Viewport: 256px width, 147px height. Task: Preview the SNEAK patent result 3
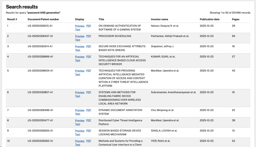79,47
